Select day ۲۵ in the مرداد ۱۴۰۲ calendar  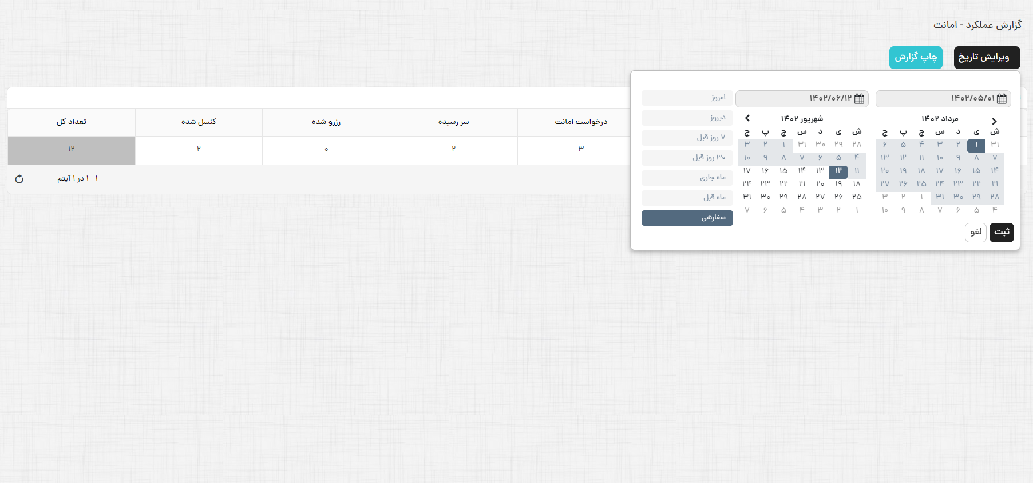pos(921,184)
